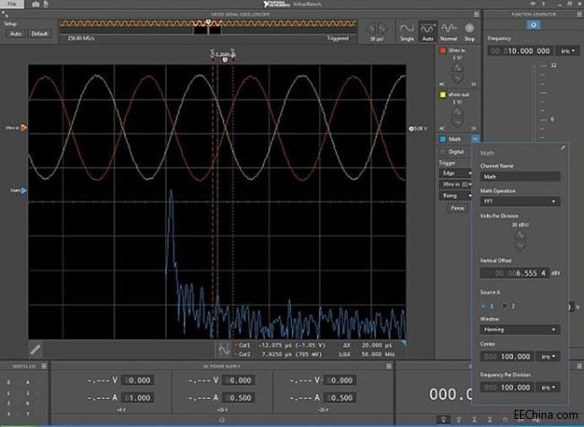Click the function generator amplitude slider
The image size is (584, 427).
[x=534, y=102]
